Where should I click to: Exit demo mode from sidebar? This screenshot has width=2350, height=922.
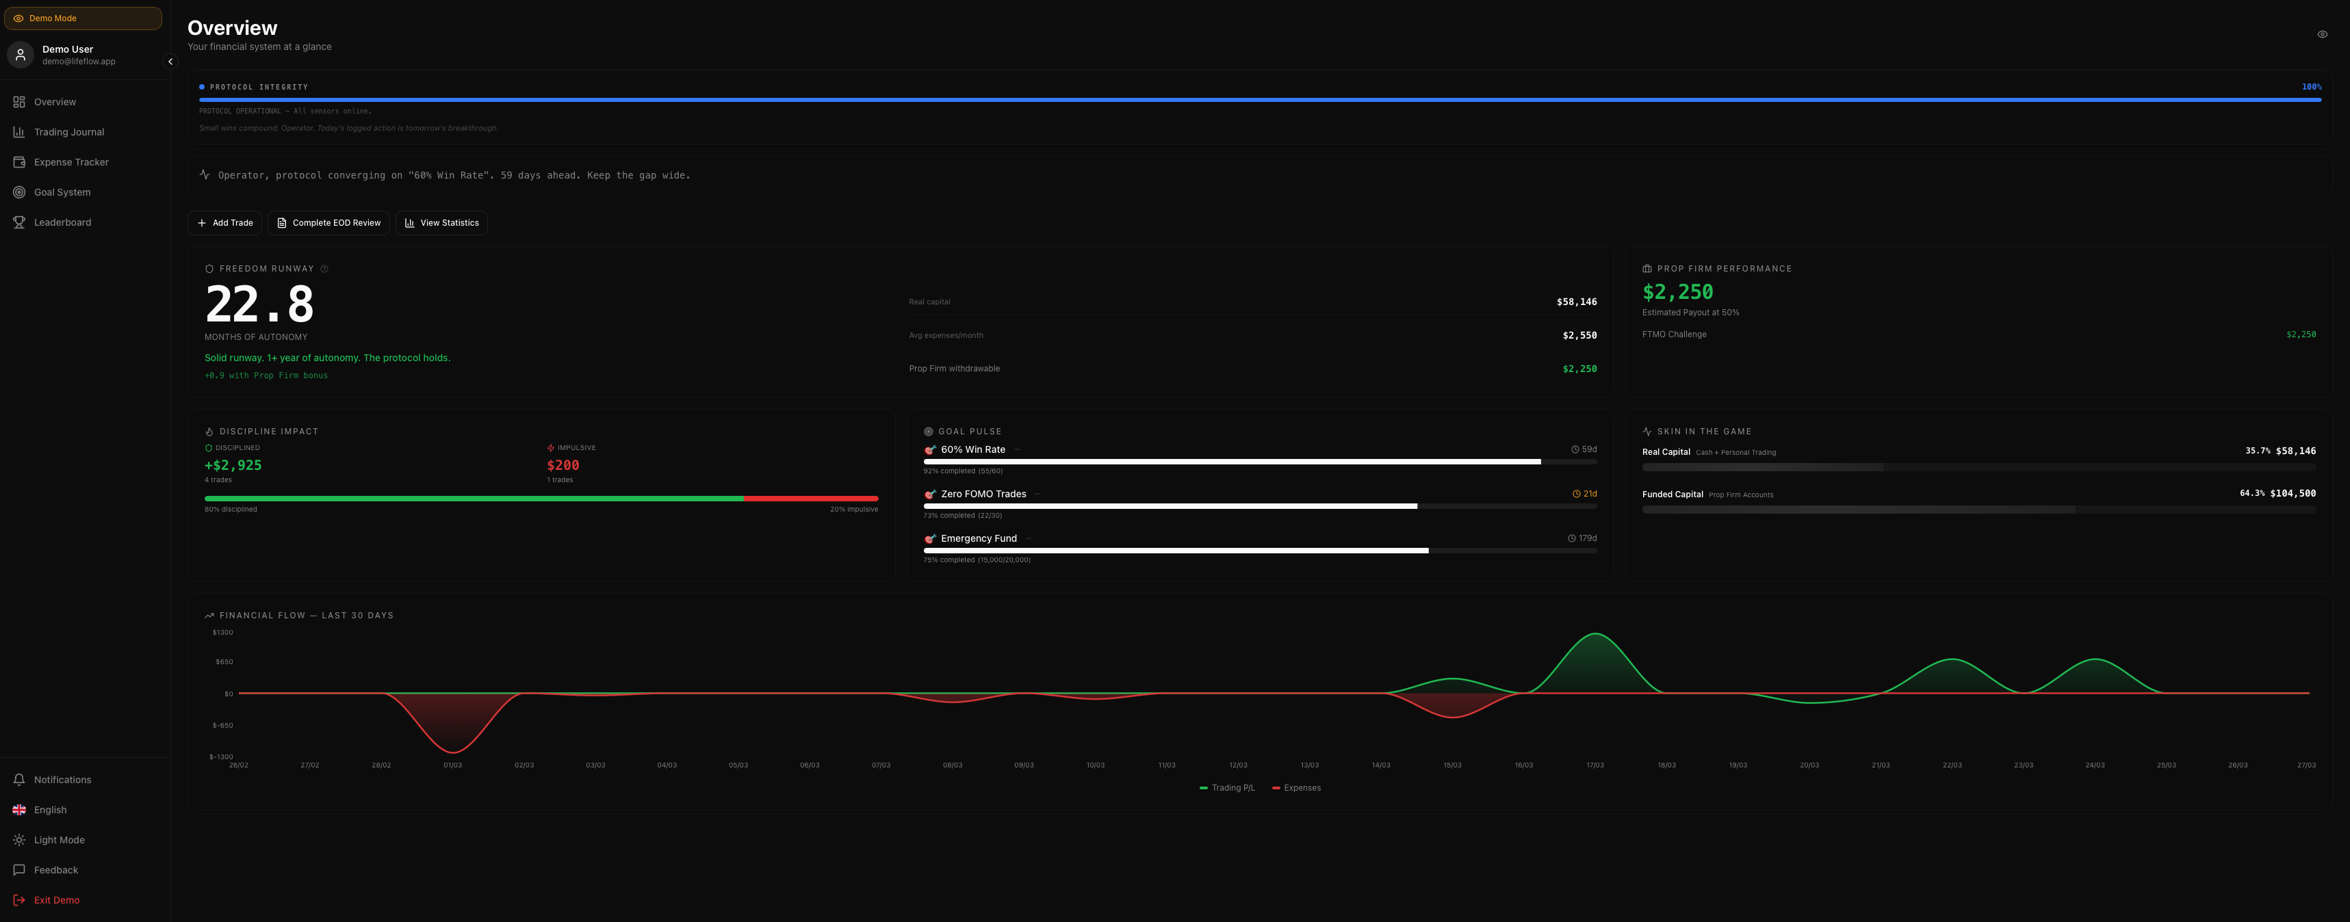[55, 900]
